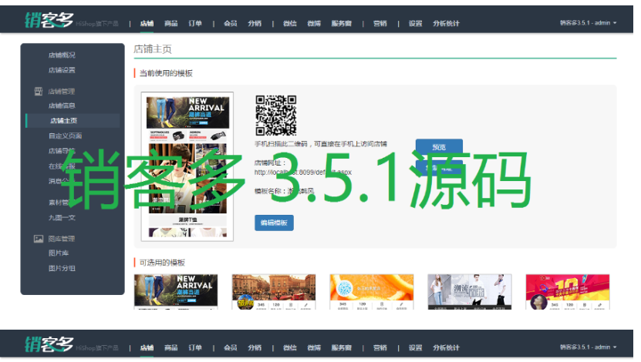Open 图片库 under 图库管理
Screen dimensions: 641x362
(x=59, y=253)
